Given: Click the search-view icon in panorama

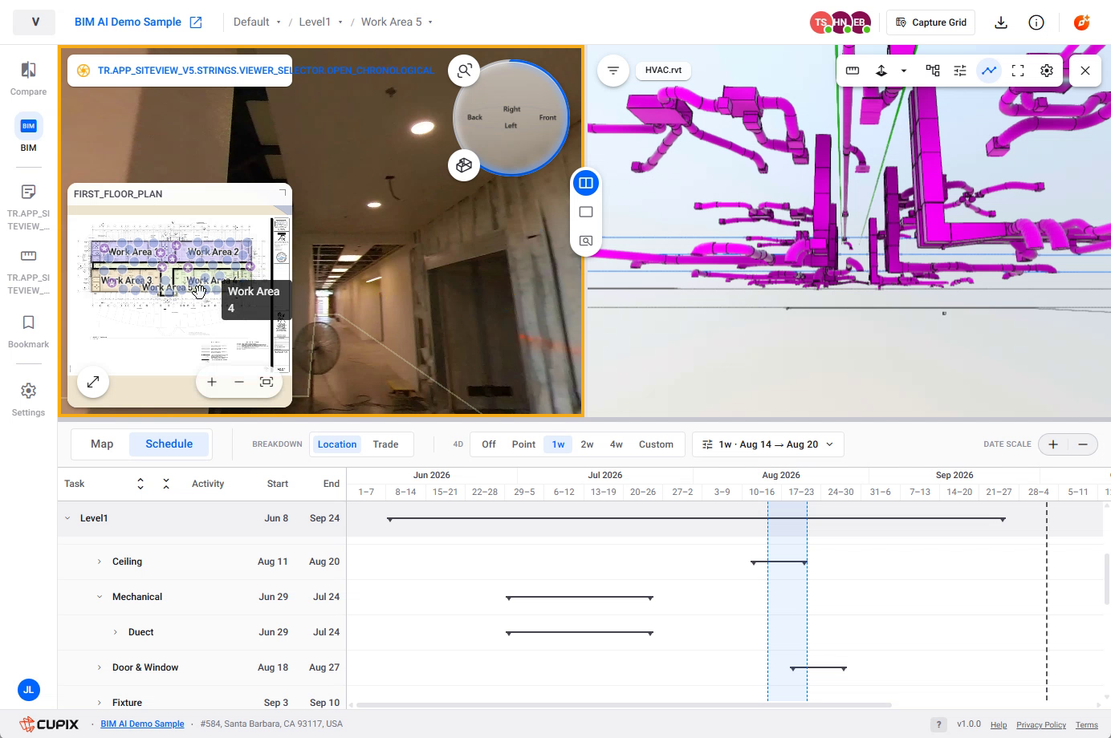Looking at the screenshot, I should (464, 71).
